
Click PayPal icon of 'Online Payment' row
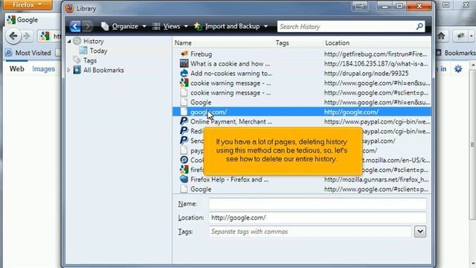184,121
